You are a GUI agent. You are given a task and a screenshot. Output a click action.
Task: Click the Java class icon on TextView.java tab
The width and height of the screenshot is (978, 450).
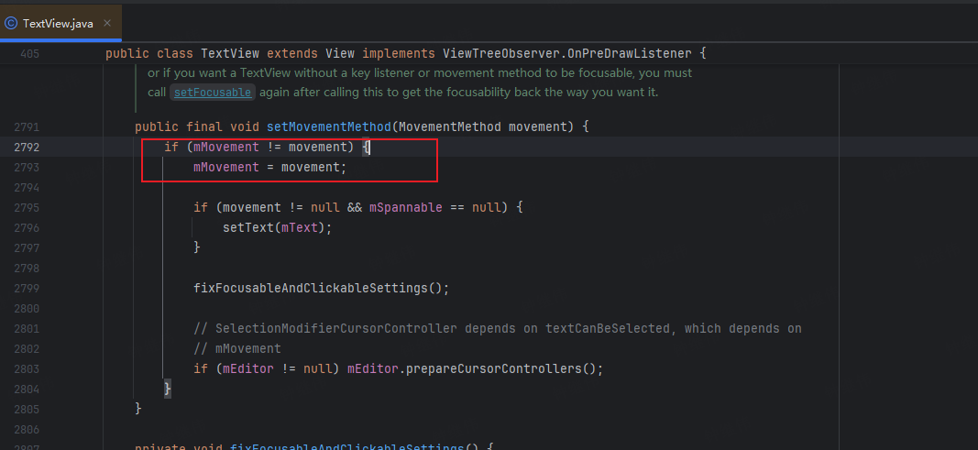coord(11,24)
